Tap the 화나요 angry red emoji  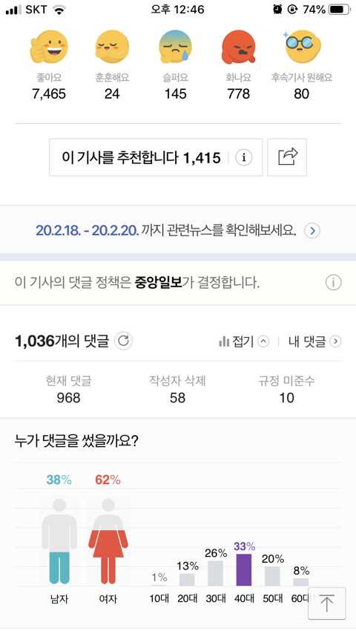point(238,47)
